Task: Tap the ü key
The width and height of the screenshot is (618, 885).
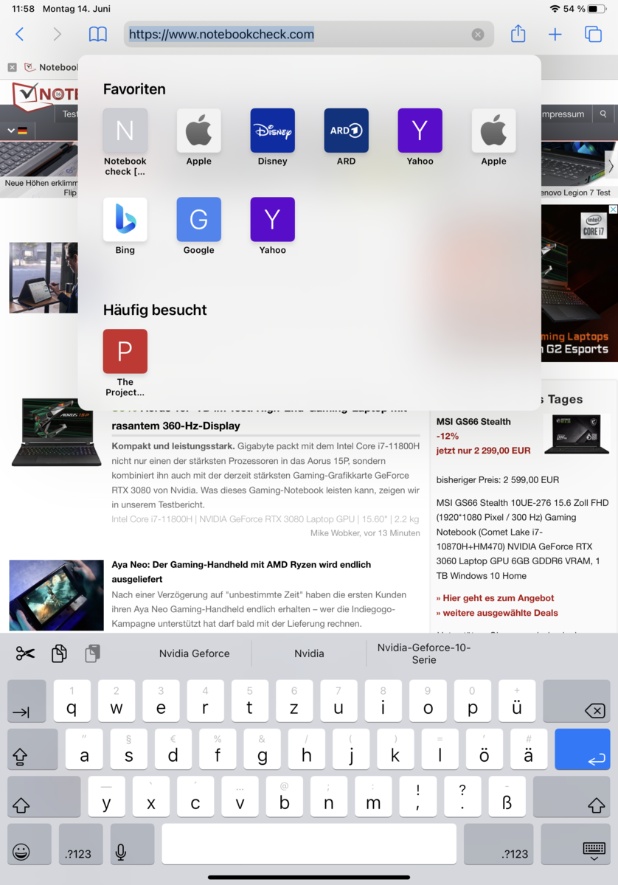Action: (x=517, y=701)
